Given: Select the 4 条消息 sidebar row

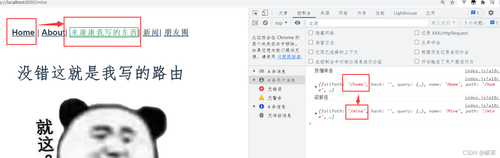Looking at the screenshot, I should (x=277, y=71).
